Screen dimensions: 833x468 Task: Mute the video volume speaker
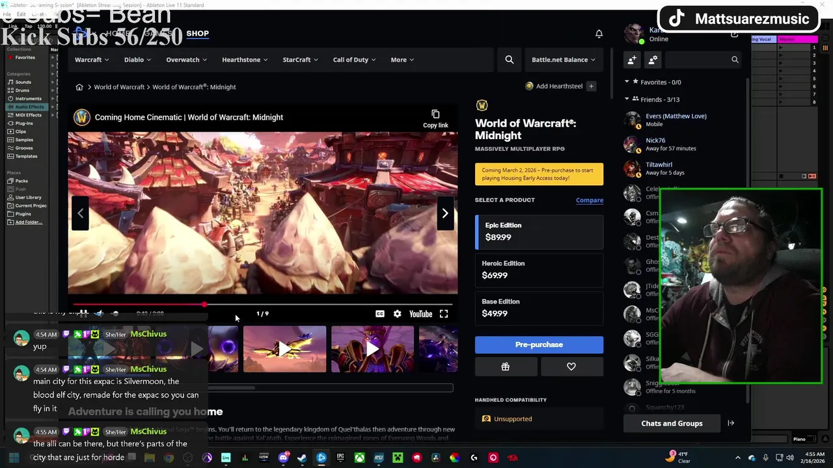coord(99,314)
